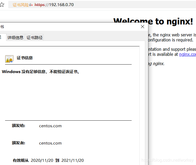Click the 有效期从 label
The width and height of the screenshot is (196, 165).
[21, 160]
